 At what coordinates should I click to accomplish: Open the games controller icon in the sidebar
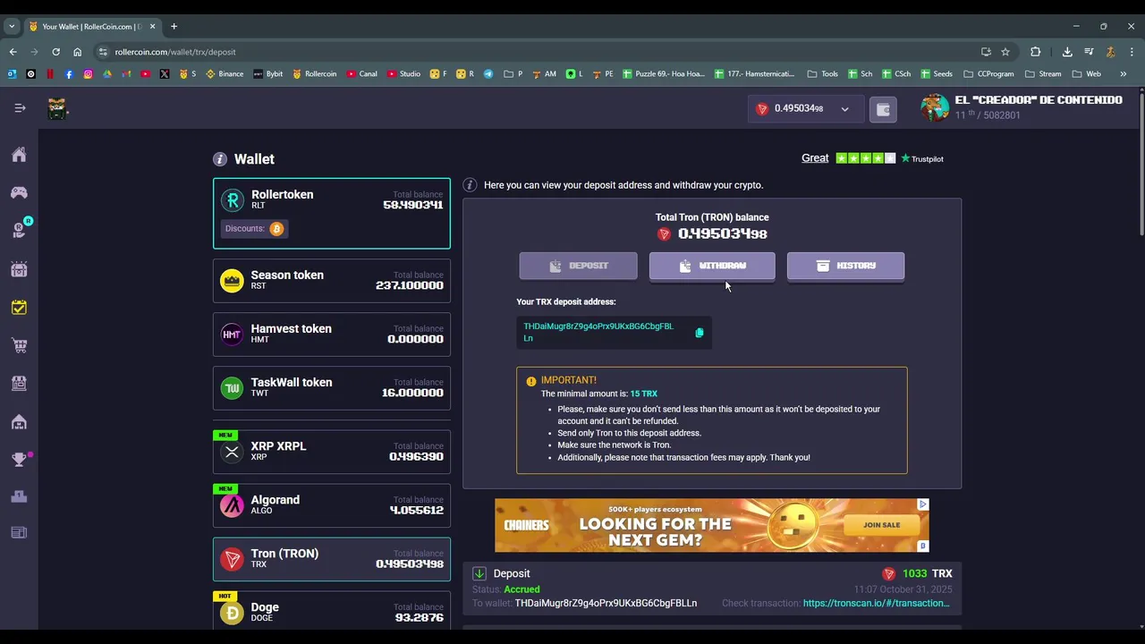pos(19,192)
